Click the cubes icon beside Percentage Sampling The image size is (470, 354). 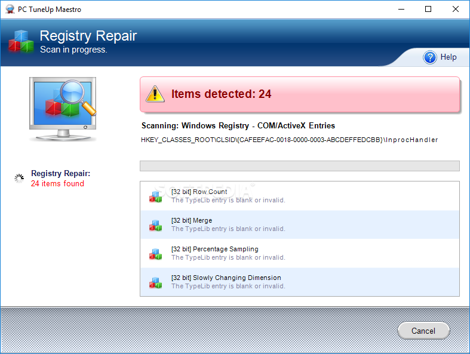pos(155,254)
